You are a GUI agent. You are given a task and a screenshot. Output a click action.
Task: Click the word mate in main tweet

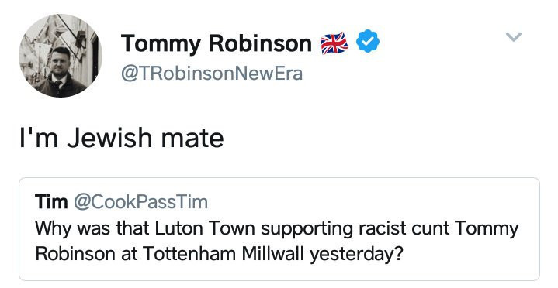(192, 139)
